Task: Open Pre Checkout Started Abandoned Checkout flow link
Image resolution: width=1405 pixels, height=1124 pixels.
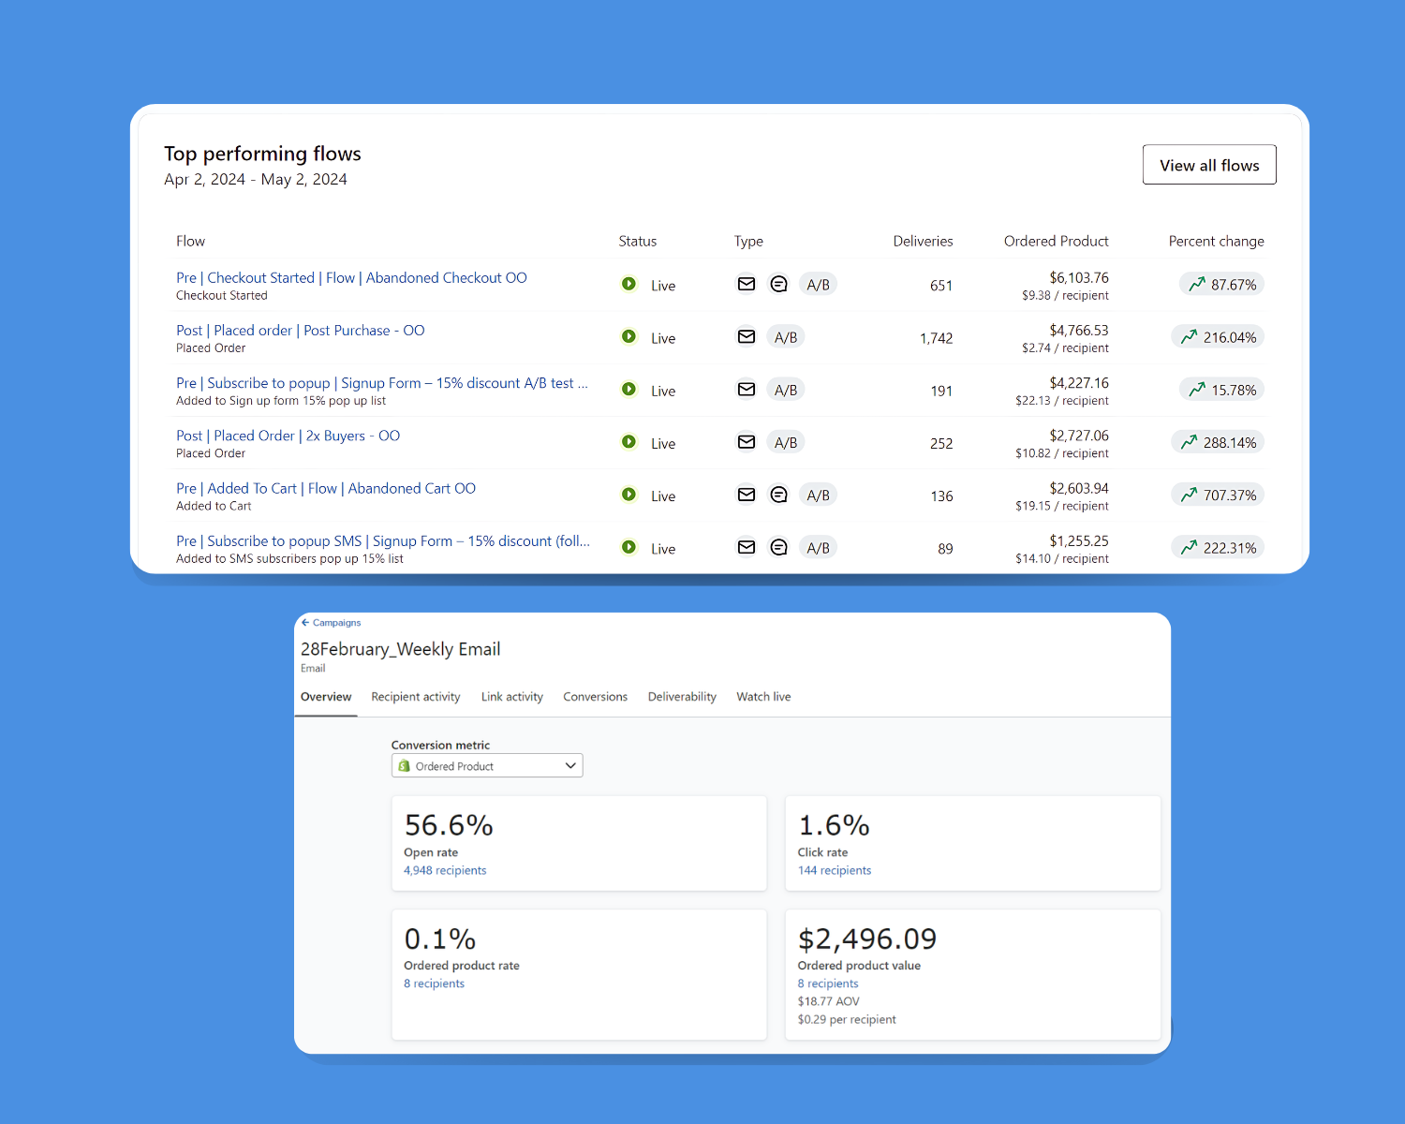Action: click(351, 278)
